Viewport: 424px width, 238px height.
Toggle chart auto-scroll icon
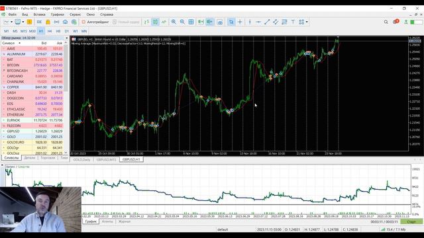coord(201,22)
